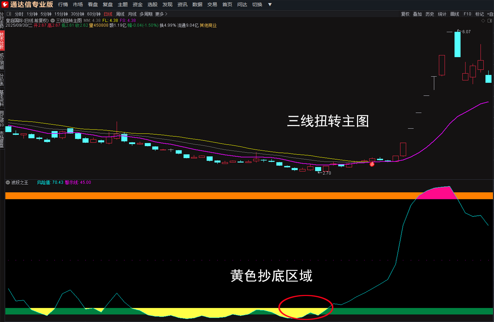494x322 pixels.
Task: Open the 成交明细 sidebar tab
Action: (x=2, y=61)
